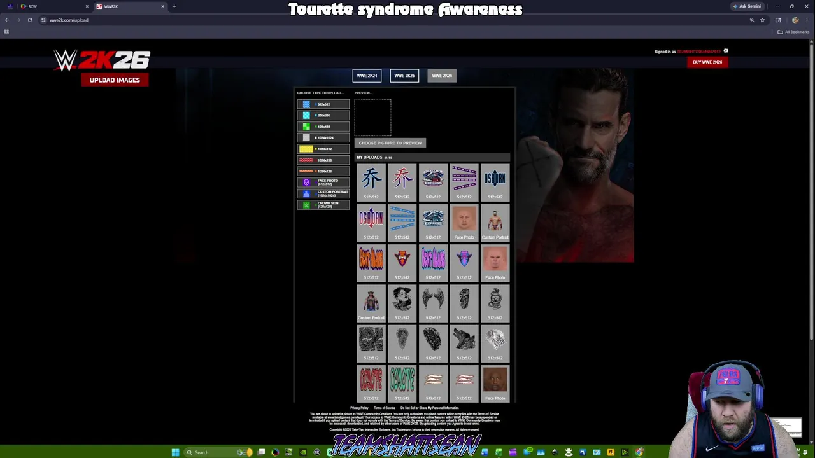The height and width of the screenshot is (458, 815).
Task: Click the WWE 2K26 logo
Action: pyautogui.click(x=102, y=60)
